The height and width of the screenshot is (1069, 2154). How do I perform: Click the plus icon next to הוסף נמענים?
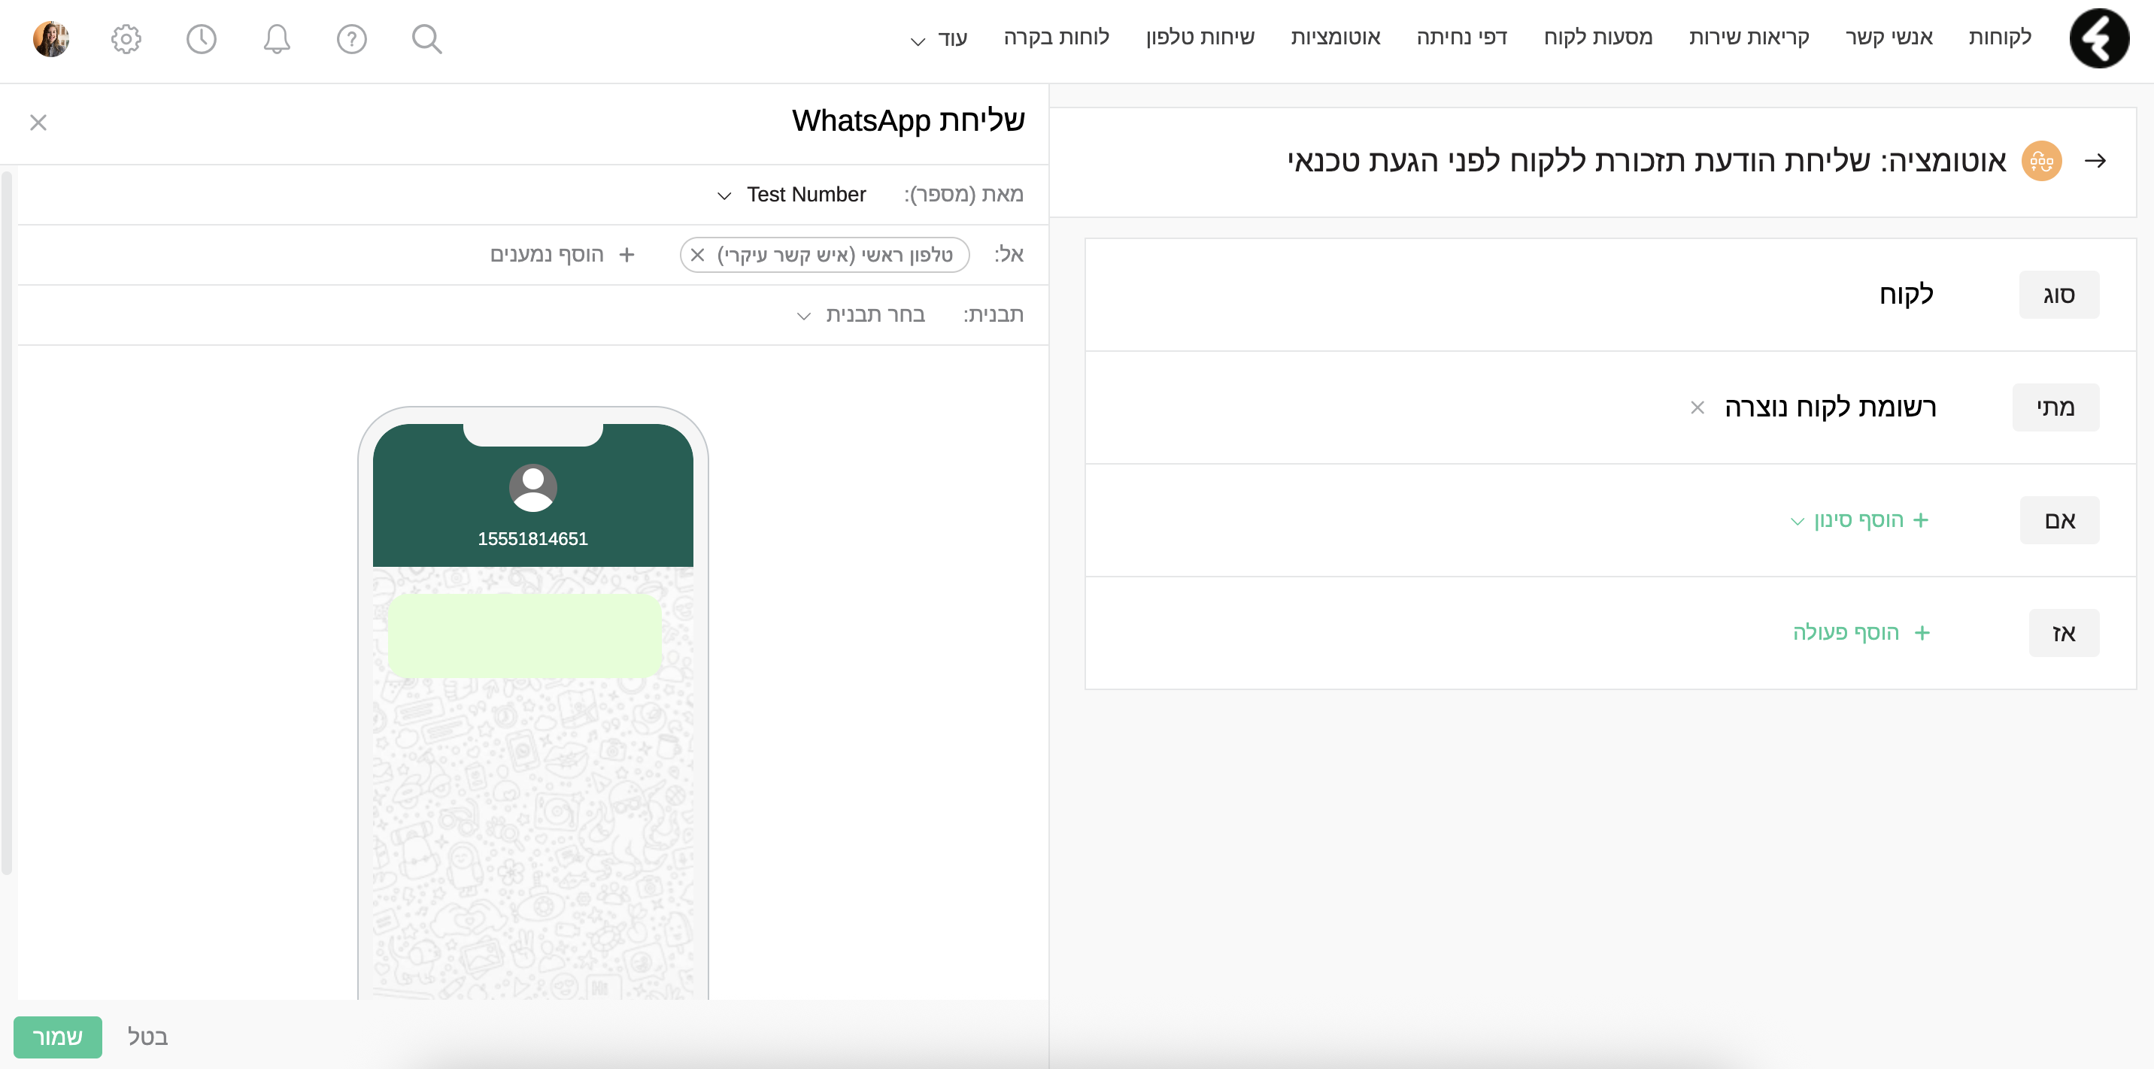click(627, 255)
